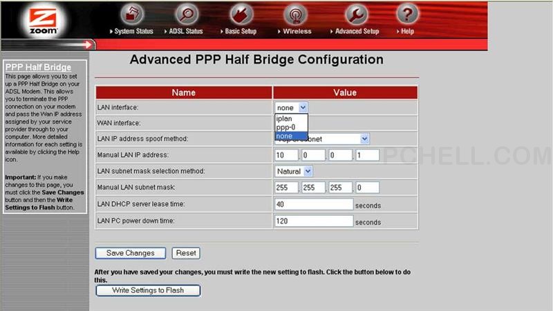
Task: Open the LAN IP address spoof method dropdown
Action: [364, 139]
